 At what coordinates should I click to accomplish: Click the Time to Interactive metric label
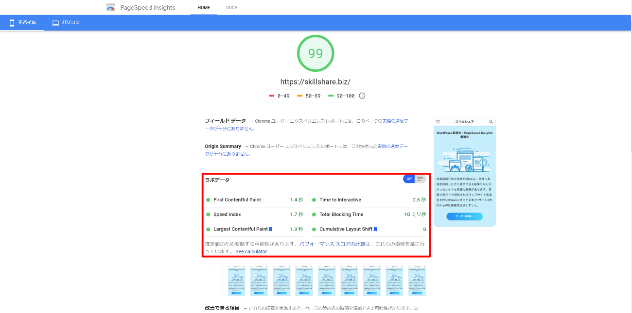(340, 200)
